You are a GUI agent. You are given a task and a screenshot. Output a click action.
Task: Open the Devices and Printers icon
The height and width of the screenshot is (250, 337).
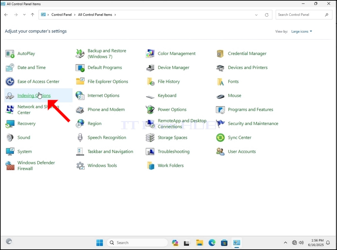(220, 68)
